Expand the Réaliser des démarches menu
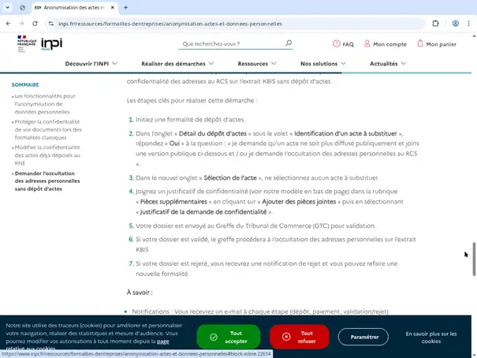The width and height of the screenshot is (477, 358). 177,63
